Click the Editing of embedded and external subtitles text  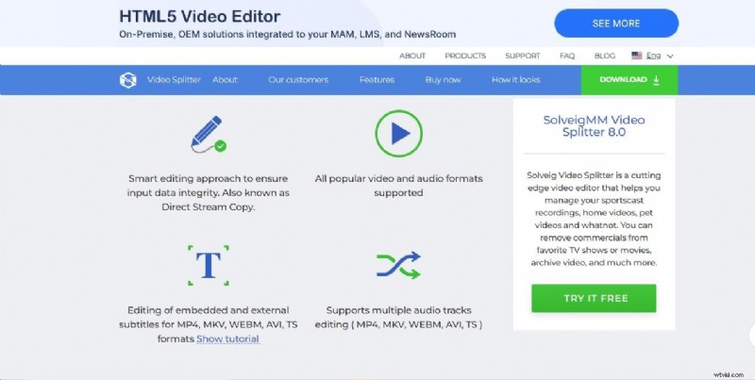(208, 324)
